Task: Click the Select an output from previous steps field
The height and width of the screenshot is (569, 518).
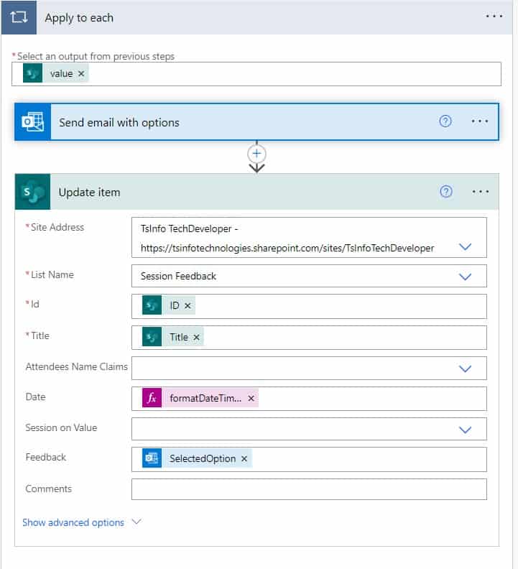Action: 256,74
